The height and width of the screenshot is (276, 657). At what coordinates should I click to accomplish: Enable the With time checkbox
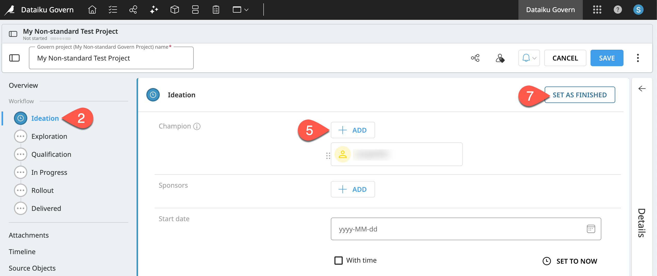pyautogui.click(x=338, y=260)
